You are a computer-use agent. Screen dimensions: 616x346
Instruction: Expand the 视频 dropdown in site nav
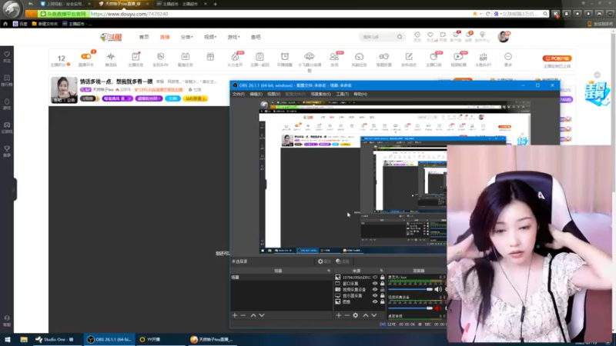pos(209,37)
